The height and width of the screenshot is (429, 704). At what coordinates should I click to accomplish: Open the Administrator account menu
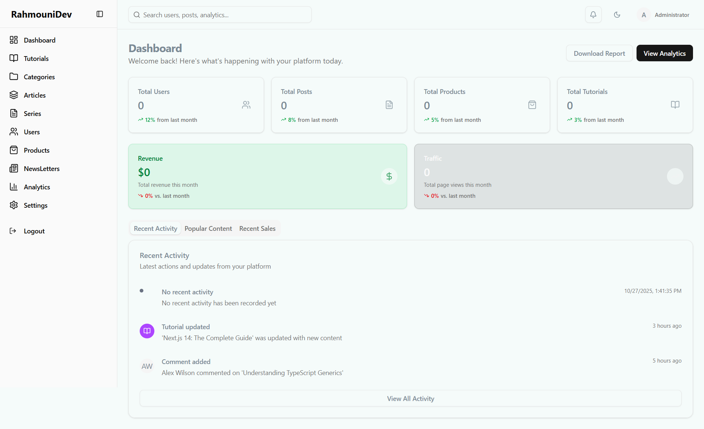click(x=664, y=15)
